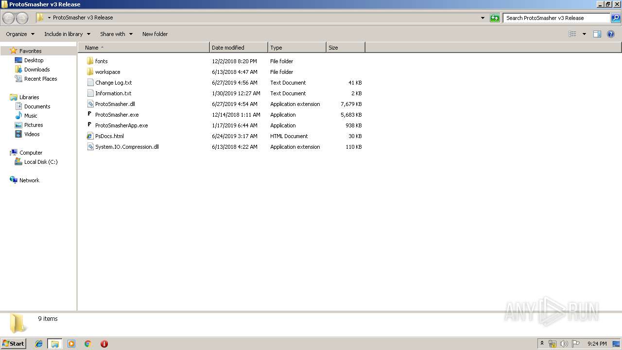Click the Search ProtoSmasher v3 Release field
Screen dimensions: 622x350
click(556, 18)
